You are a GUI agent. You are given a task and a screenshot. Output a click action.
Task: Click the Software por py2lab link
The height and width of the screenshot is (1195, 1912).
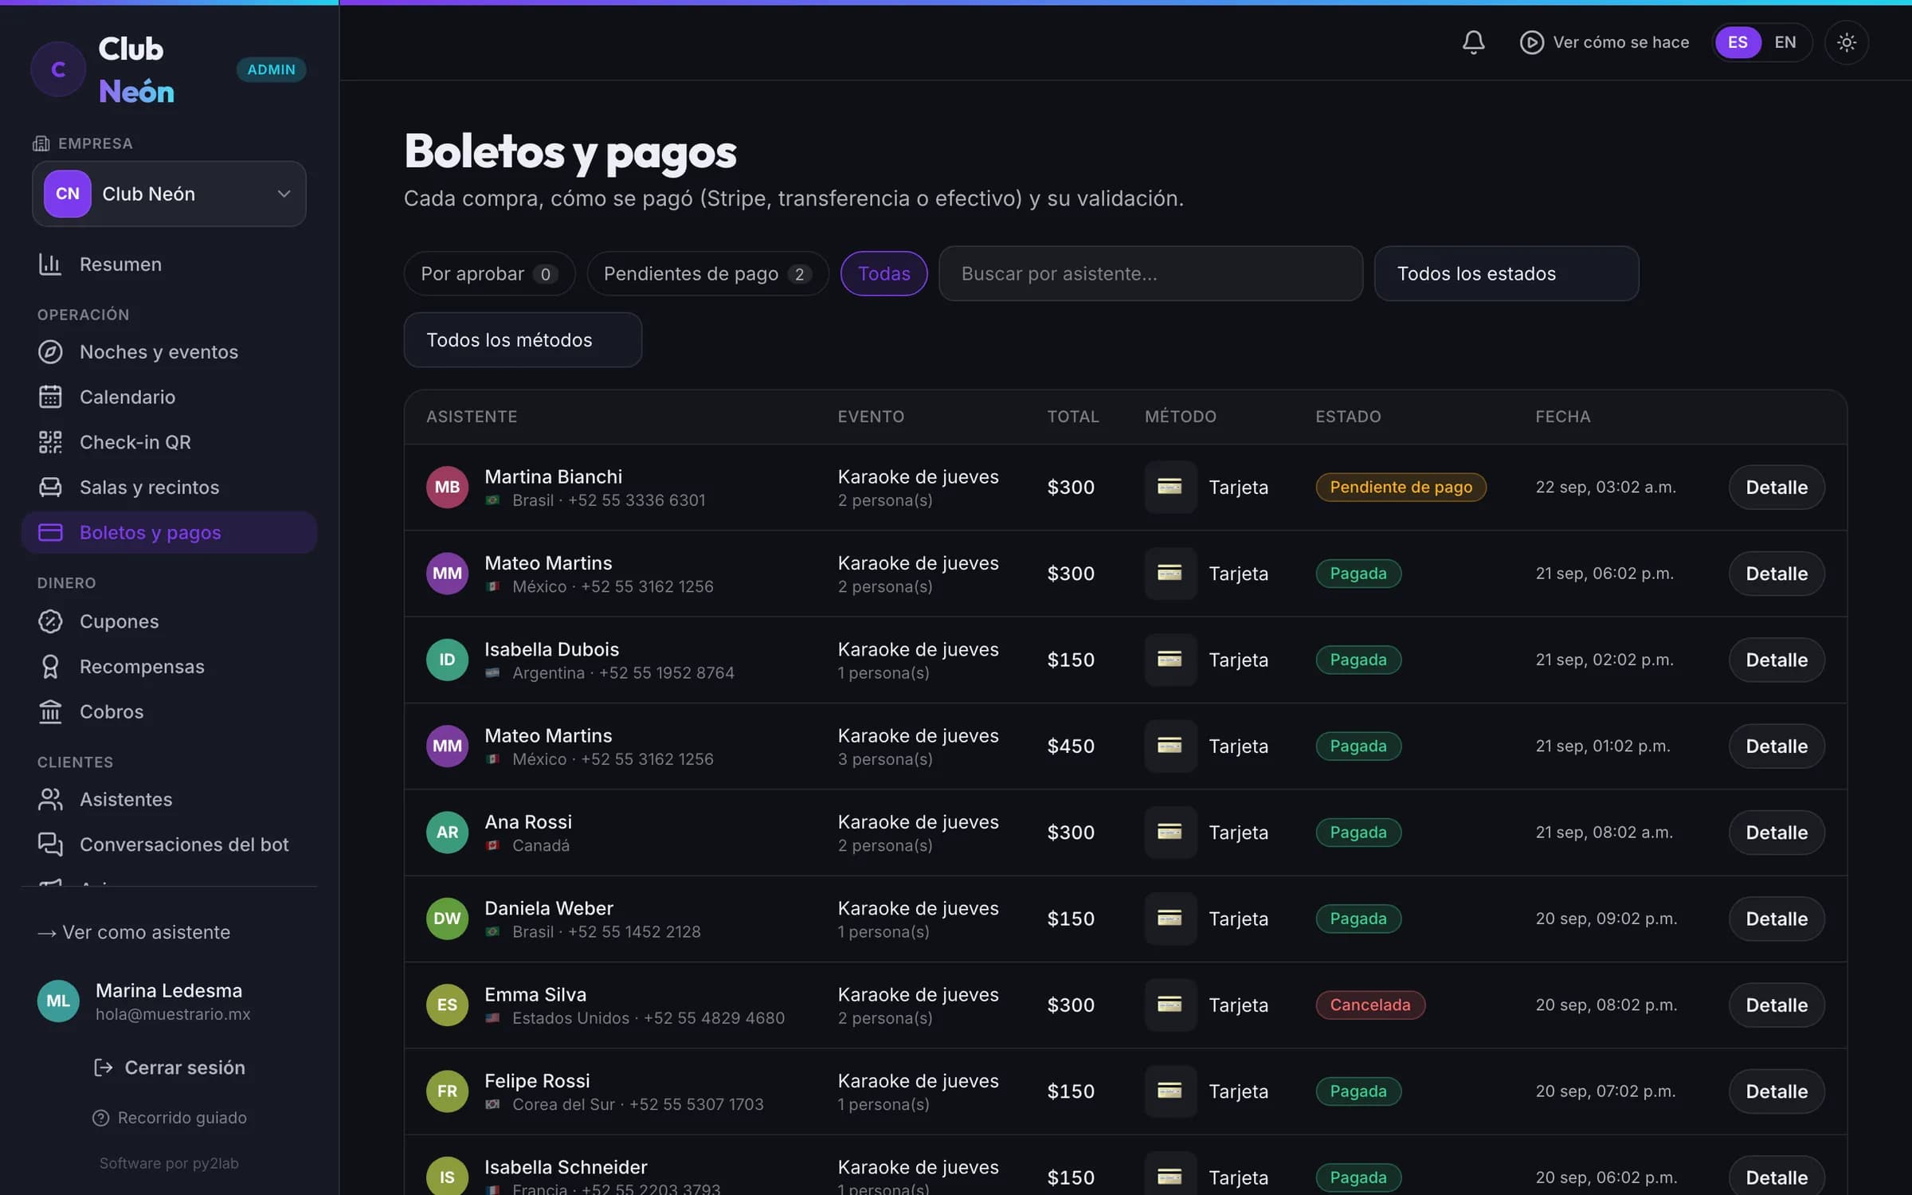169,1163
